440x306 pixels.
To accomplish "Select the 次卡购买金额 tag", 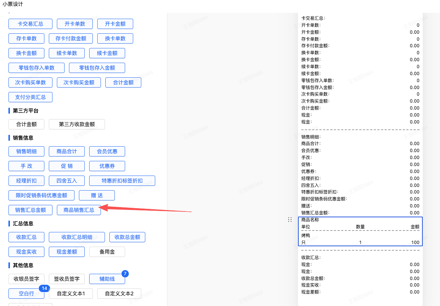I will click(x=79, y=82).
